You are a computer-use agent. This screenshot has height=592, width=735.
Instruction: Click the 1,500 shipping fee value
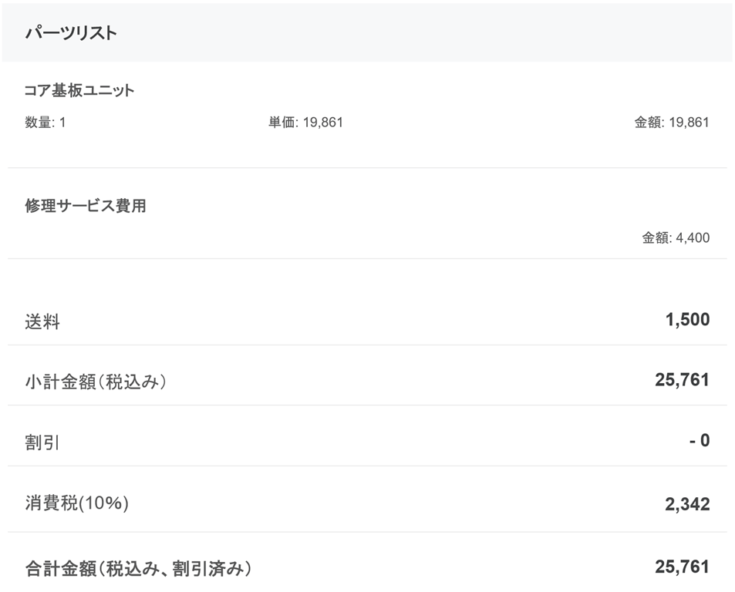tap(688, 319)
